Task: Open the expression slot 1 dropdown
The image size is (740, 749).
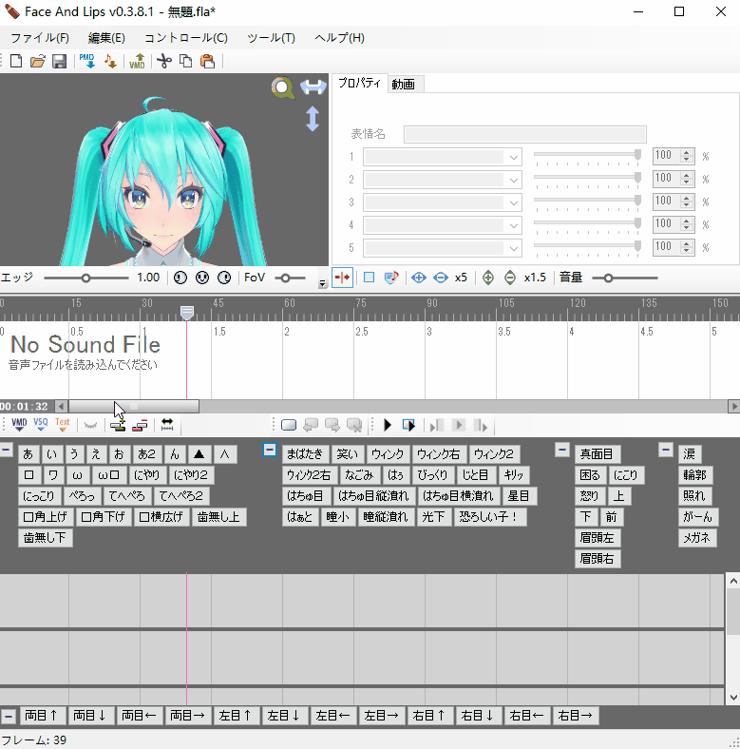Action: 514,157
